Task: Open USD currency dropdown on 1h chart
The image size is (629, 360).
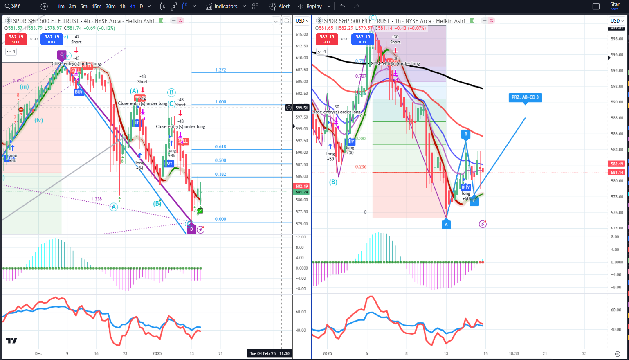Action: pyautogui.click(x=617, y=21)
